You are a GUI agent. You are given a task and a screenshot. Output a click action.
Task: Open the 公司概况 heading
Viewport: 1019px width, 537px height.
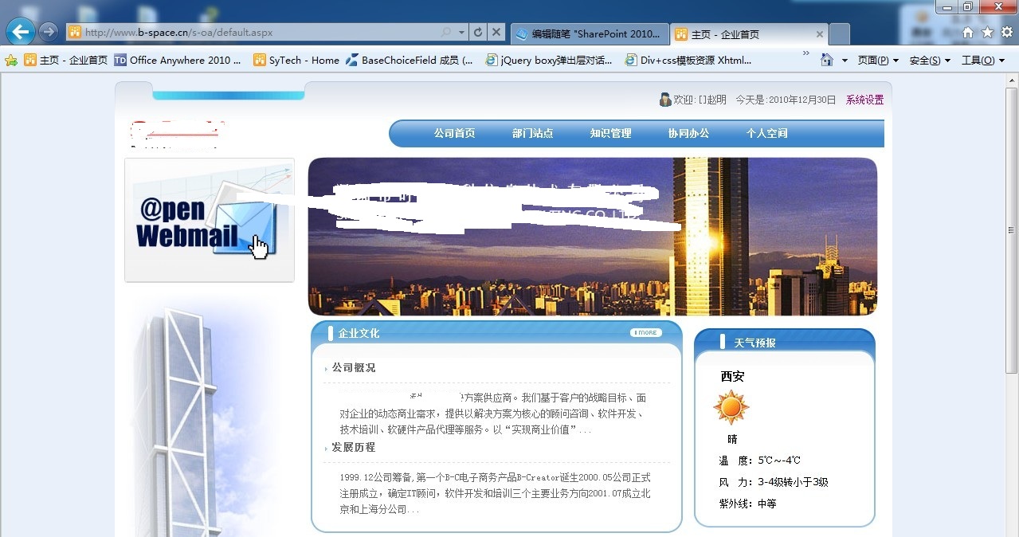click(x=354, y=368)
